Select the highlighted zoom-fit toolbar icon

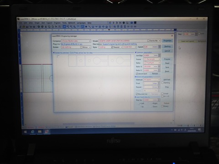pyautogui.click(x=64, y=26)
